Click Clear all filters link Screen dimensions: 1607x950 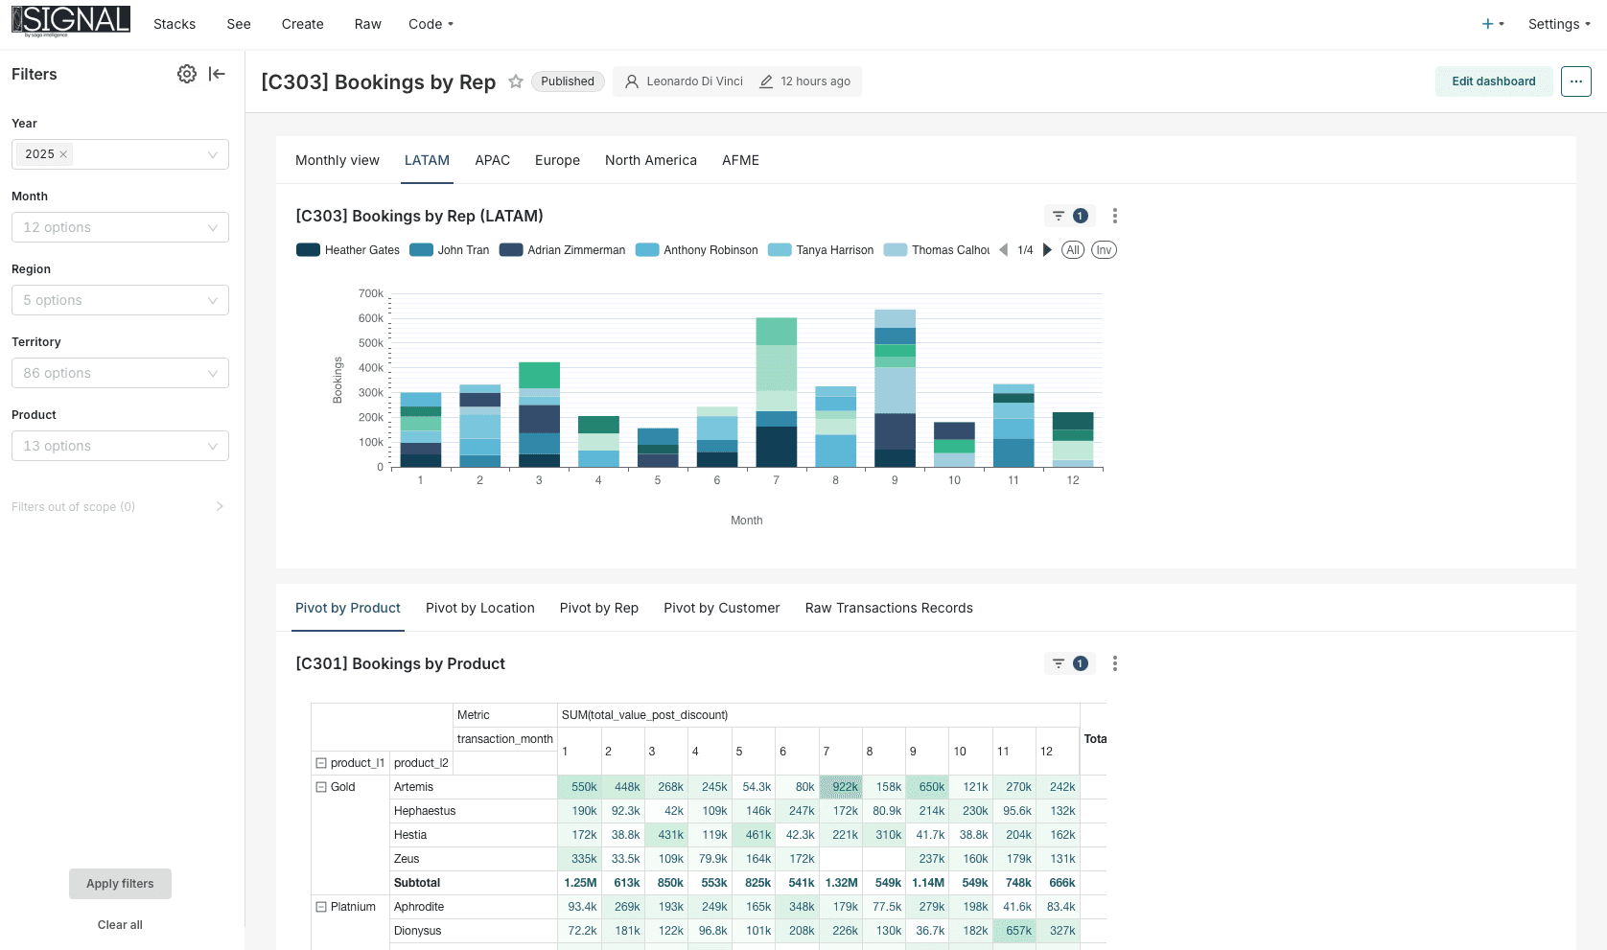coord(120,925)
